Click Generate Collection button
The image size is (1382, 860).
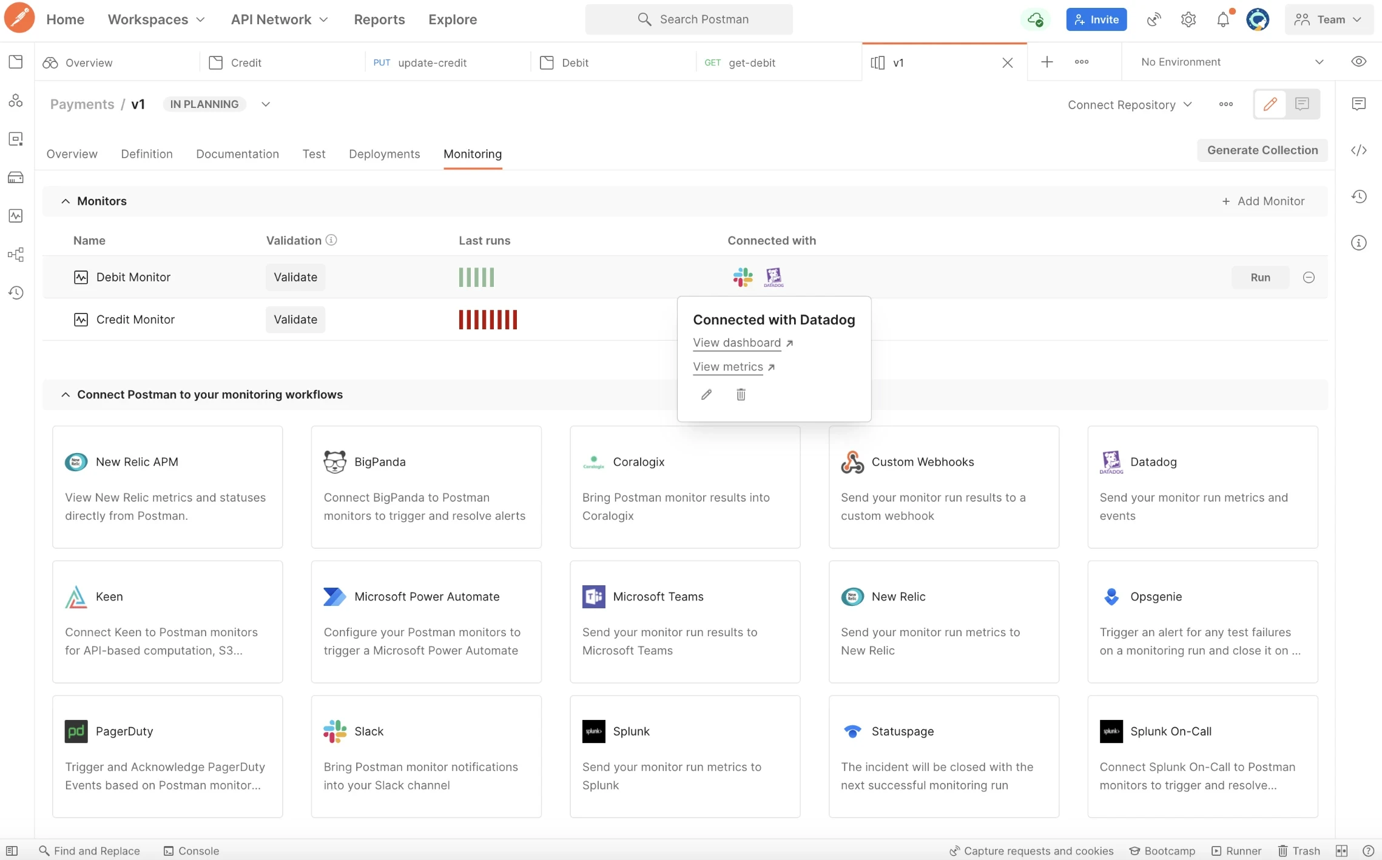[1262, 150]
